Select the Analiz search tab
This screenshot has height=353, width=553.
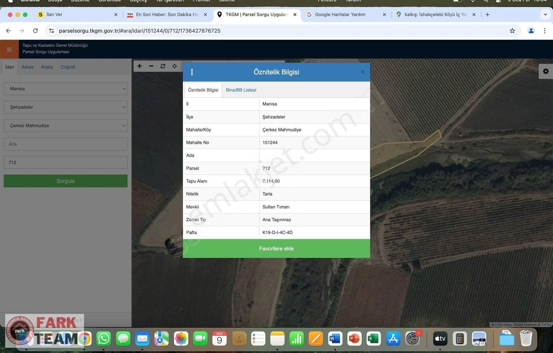47,67
